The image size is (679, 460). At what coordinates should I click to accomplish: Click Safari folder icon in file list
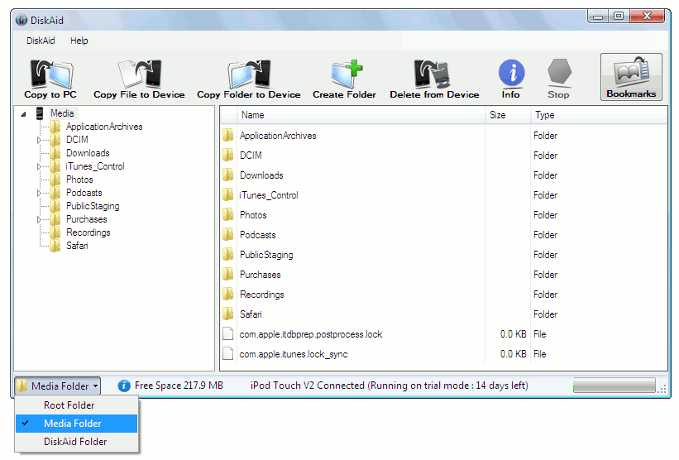point(228,314)
